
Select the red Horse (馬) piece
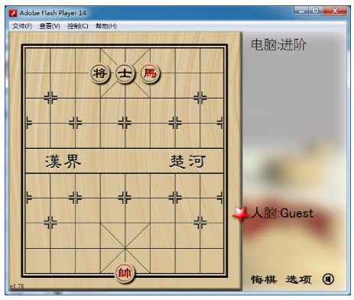point(150,73)
